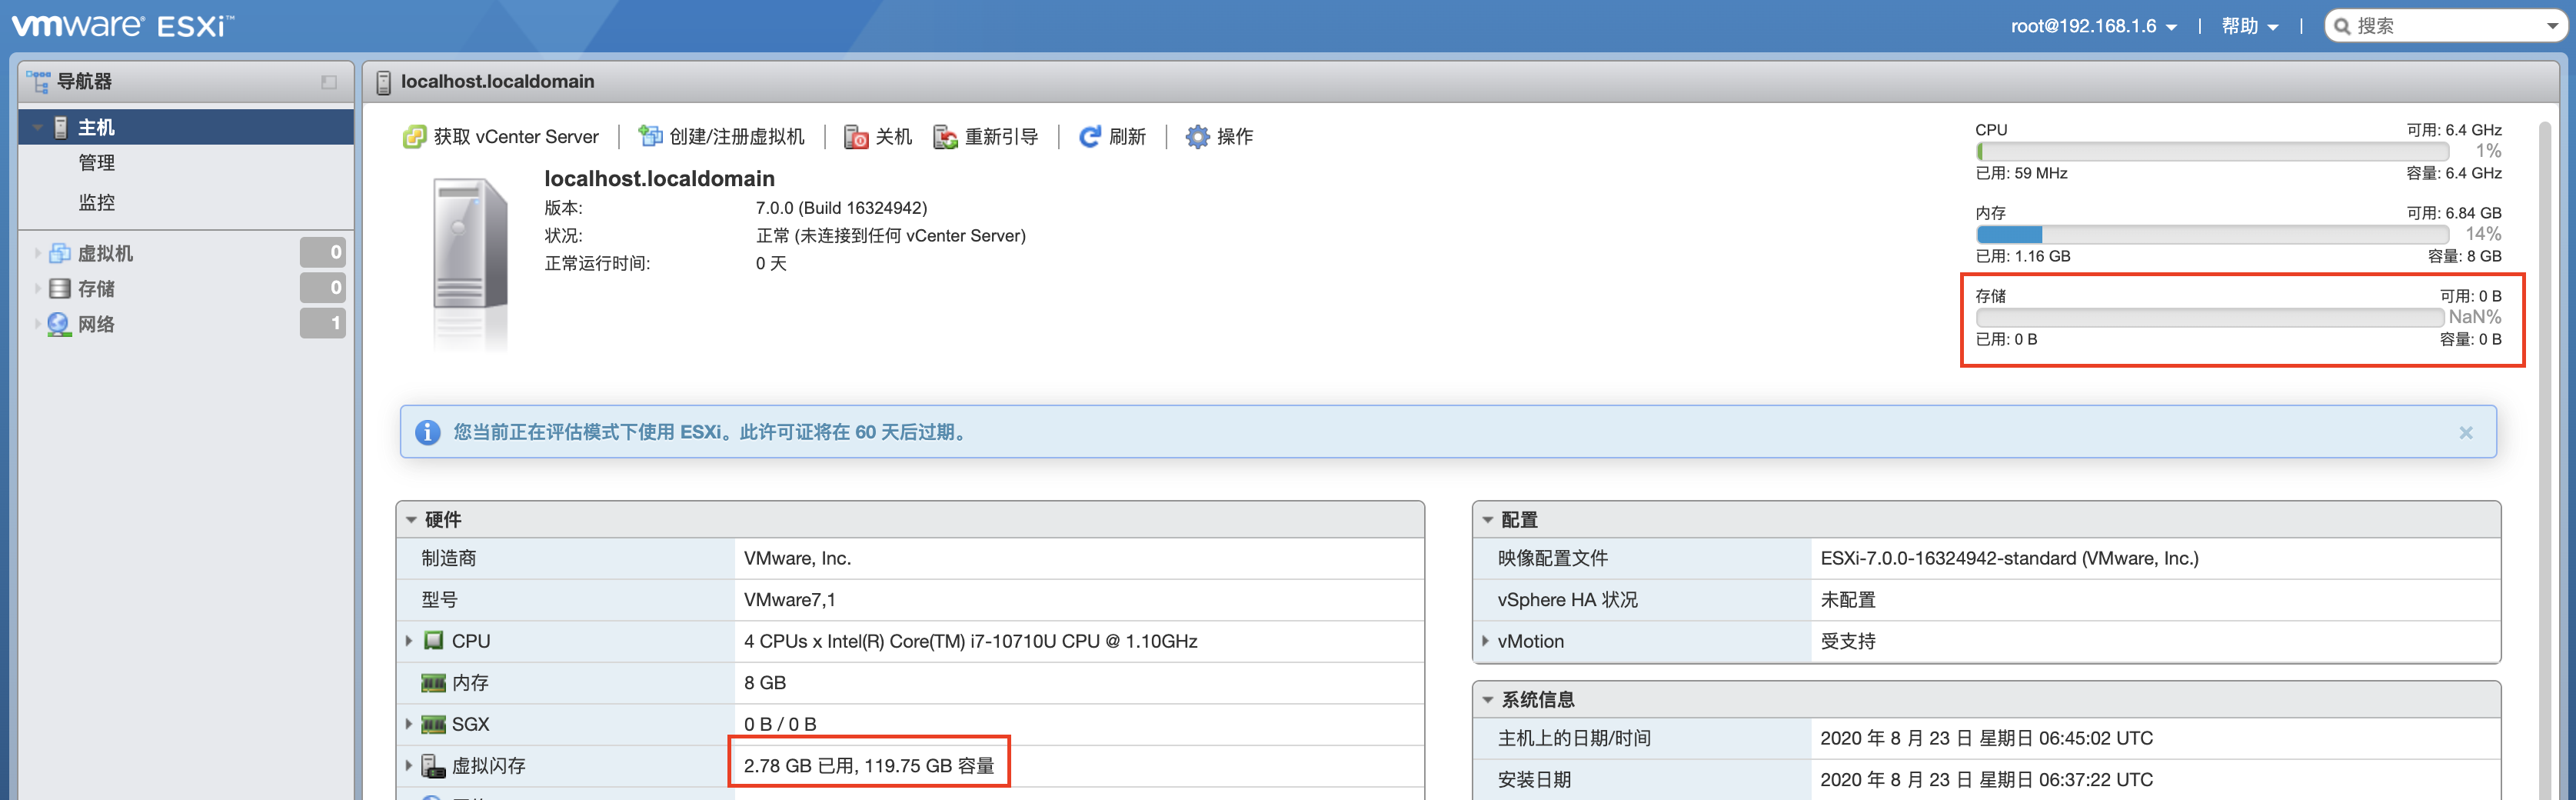Click the info icon in the evaluation notice
The width and height of the screenshot is (2576, 800).
(427, 432)
